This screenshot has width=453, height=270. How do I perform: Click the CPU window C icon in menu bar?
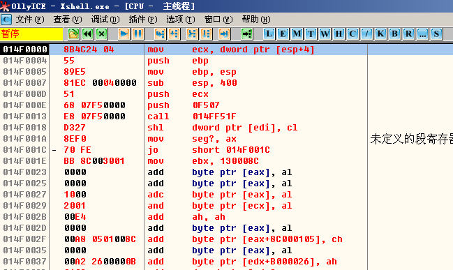click(6, 20)
